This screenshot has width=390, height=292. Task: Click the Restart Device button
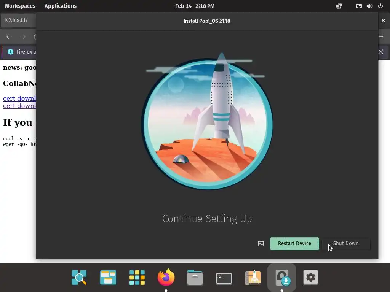tap(294, 244)
